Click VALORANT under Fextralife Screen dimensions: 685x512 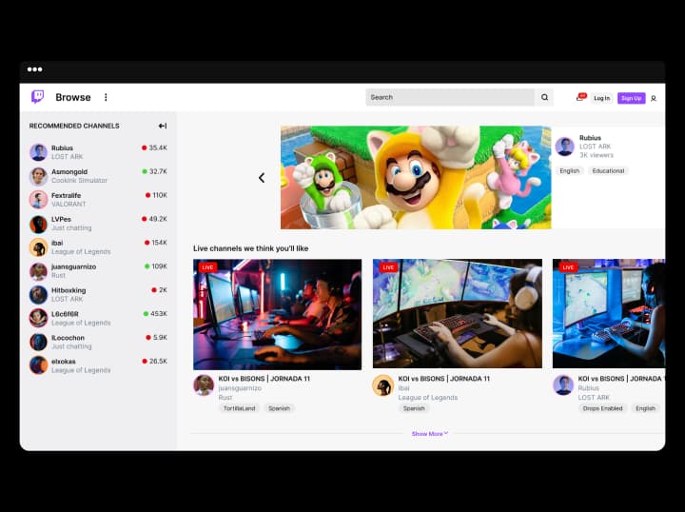click(x=68, y=204)
